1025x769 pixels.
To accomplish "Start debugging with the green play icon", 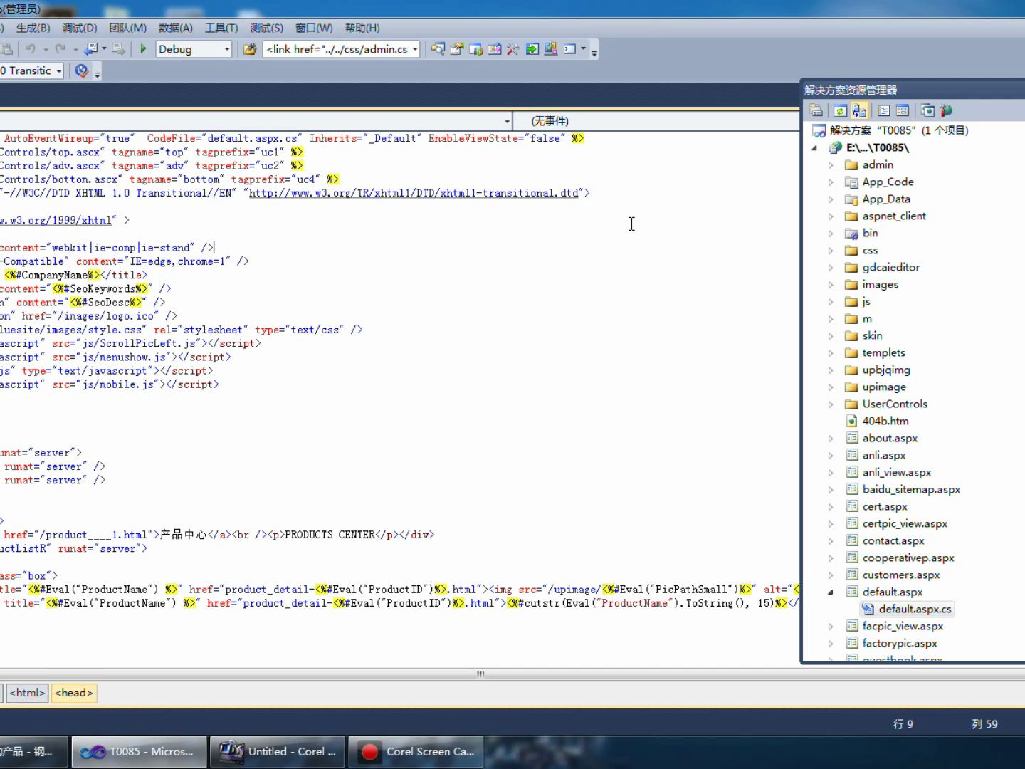I will click(x=143, y=49).
